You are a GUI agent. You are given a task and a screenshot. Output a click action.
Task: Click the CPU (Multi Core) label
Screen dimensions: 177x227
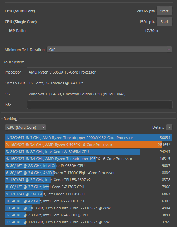20,11
